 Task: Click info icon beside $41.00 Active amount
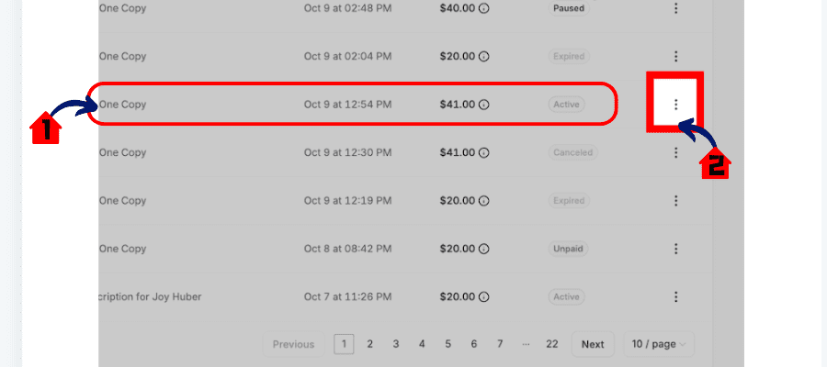[483, 105]
